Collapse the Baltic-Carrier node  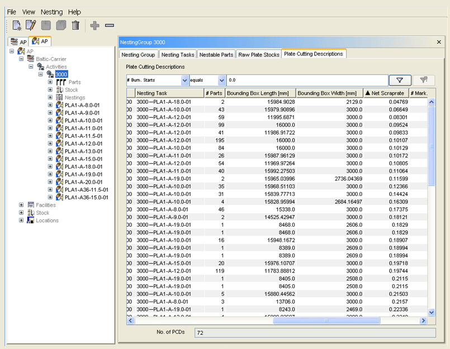coord(21,59)
